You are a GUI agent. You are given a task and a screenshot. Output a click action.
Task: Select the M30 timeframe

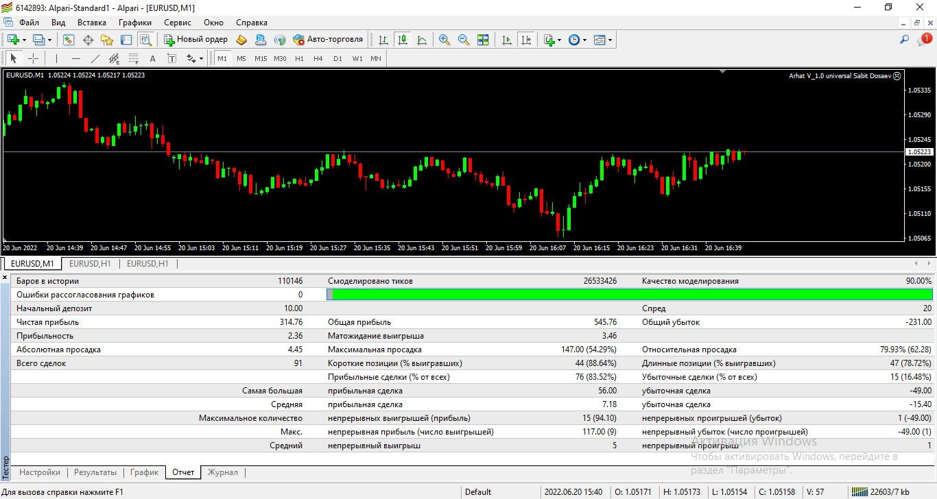pyautogui.click(x=280, y=58)
